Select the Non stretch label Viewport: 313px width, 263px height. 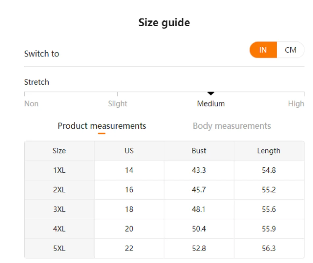tap(31, 104)
